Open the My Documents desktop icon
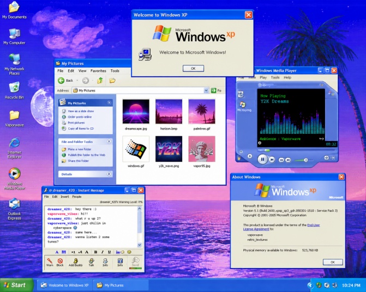This screenshot has height=292, width=366. tap(14, 10)
